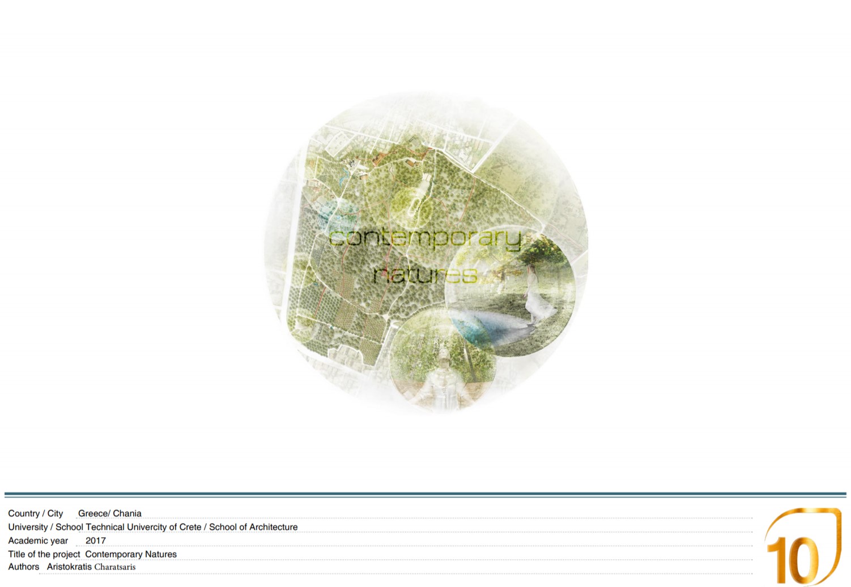
Task: Click the 'Title of the project' label
Action: coord(44,554)
